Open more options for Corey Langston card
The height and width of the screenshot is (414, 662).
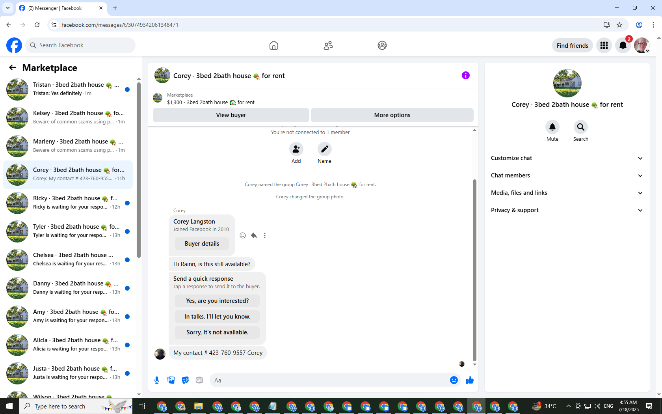(265, 235)
